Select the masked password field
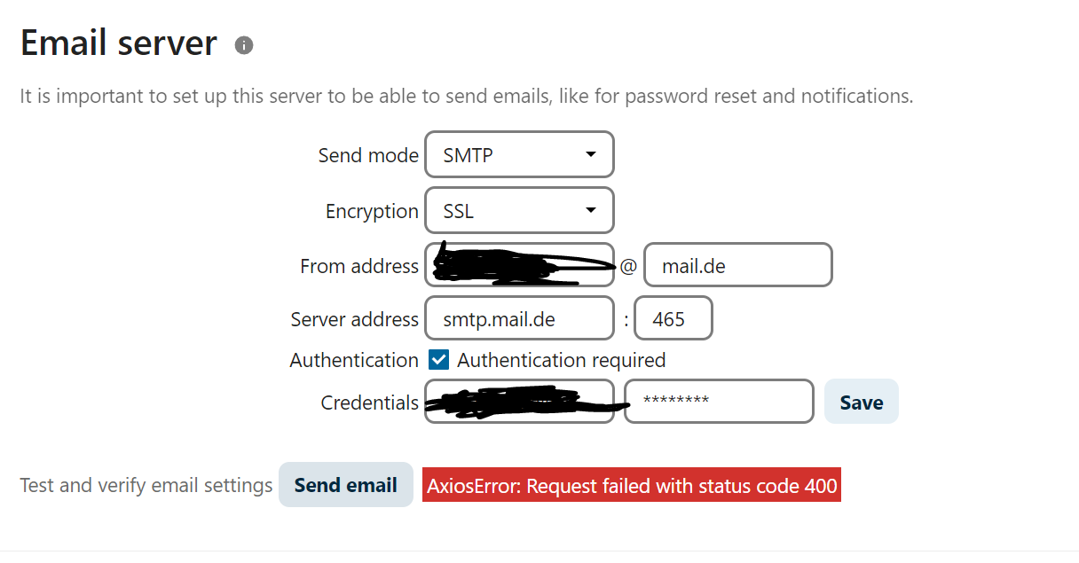 point(719,402)
